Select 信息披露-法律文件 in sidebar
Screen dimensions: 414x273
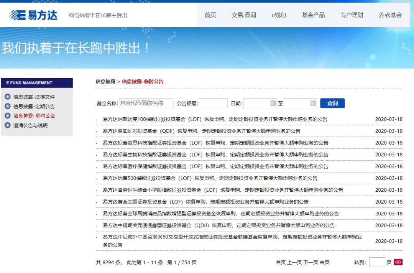coord(34,97)
